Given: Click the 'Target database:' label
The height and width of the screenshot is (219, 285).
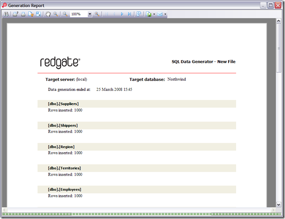Looking at the screenshot, I should (147, 80).
